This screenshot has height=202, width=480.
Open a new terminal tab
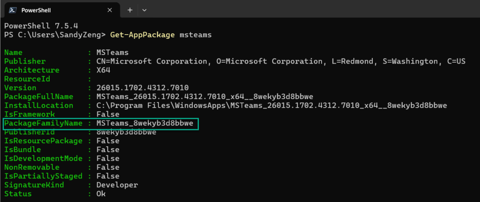click(x=130, y=10)
